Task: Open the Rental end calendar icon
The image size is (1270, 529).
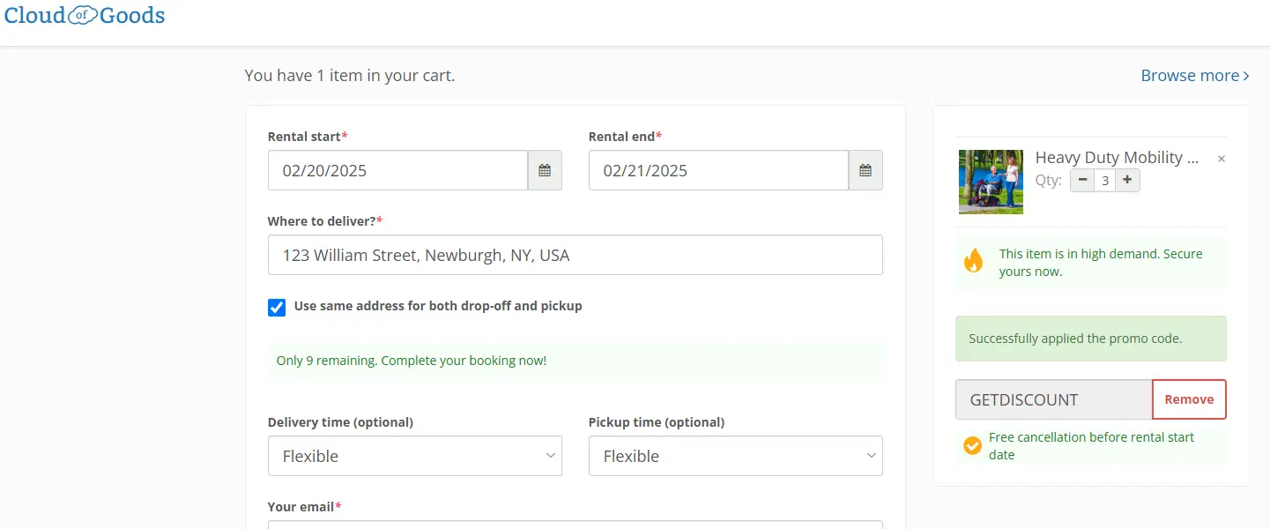Action: tap(865, 170)
